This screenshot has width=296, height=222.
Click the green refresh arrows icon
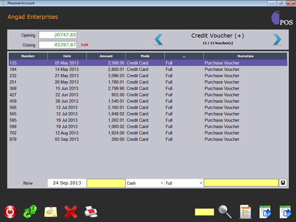click(30, 212)
